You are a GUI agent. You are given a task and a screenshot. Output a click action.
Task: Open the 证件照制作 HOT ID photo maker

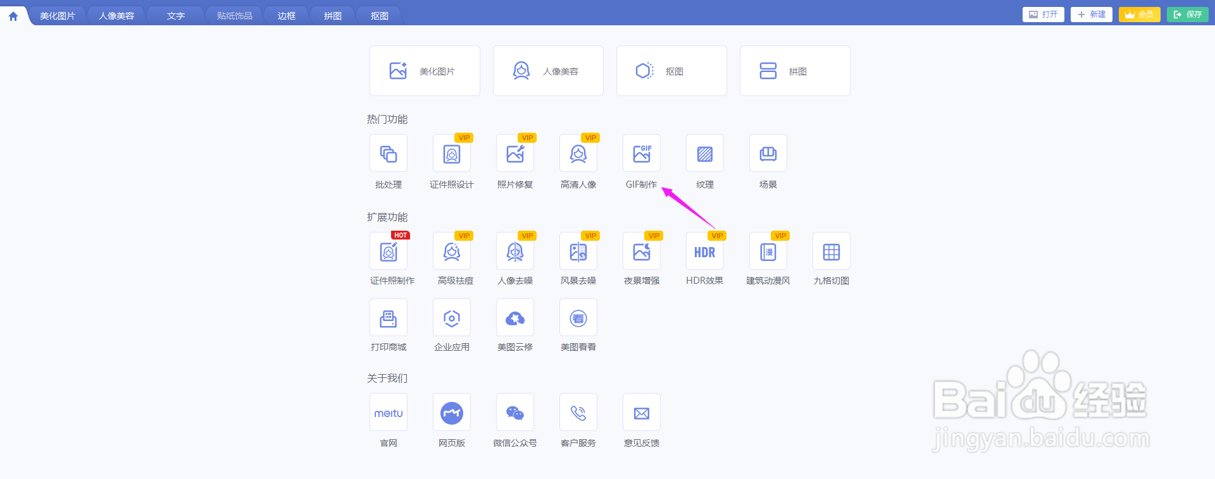389,251
